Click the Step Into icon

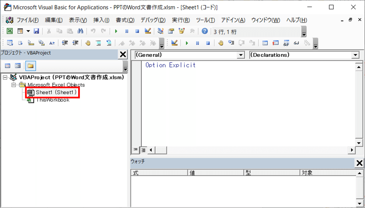tap(231, 43)
